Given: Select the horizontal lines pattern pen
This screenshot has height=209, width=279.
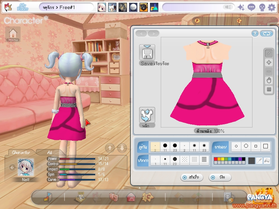Looking at the screenshot, I should (204, 160).
